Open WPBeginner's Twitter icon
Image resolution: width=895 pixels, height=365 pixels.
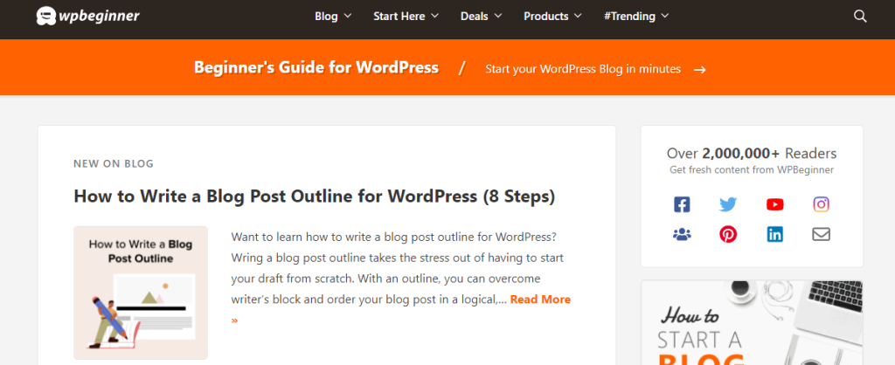coord(728,204)
